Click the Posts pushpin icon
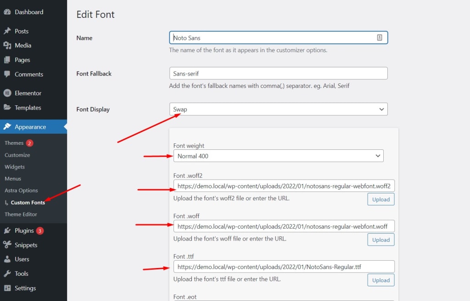Viewport: 470px width, 301px height. coord(7,31)
